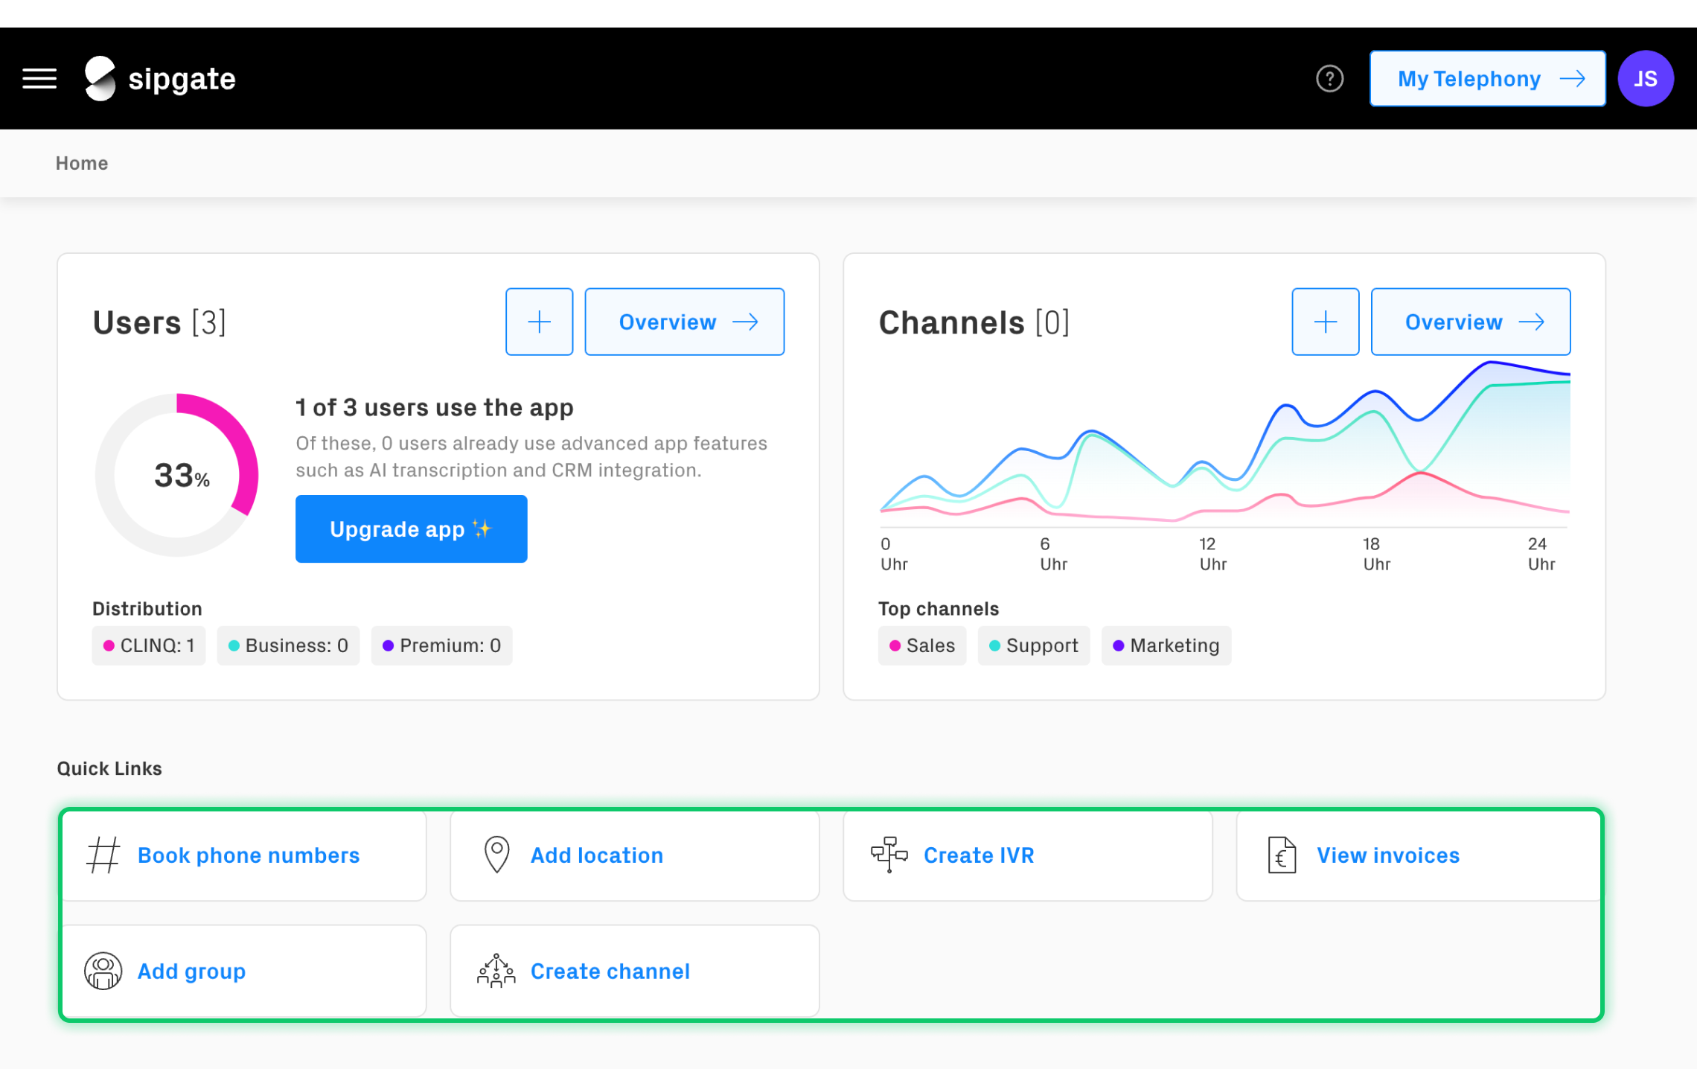The image size is (1697, 1069).
Task: Click the Channels [0] heading
Action: pyautogui.click(x=974, y=322)
